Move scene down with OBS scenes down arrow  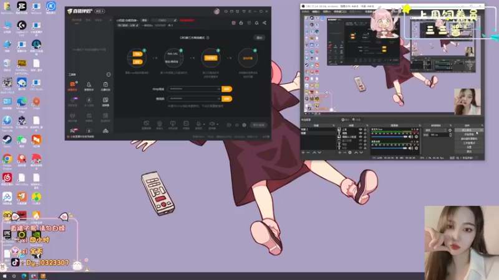(x=319, y=152)
